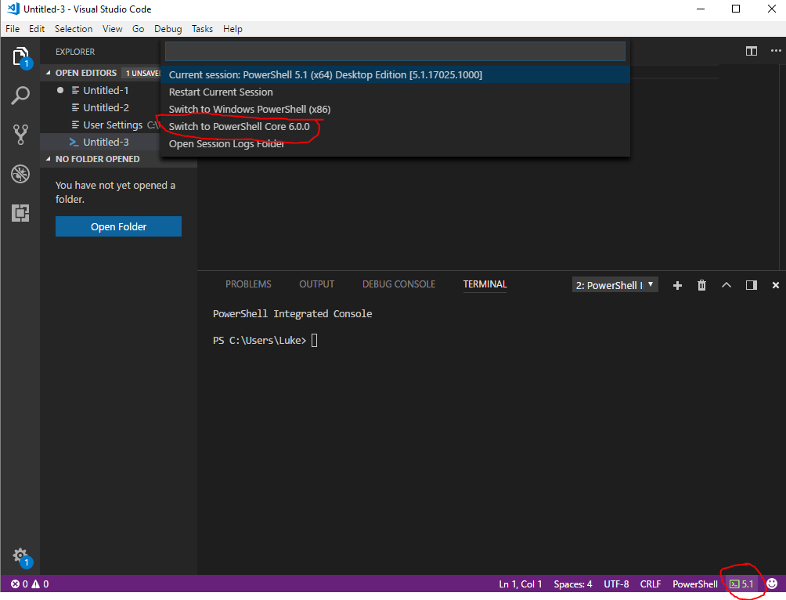The height and width of the screenshot is (600, 786).
Task: Open the View menu
Action: 112,29
